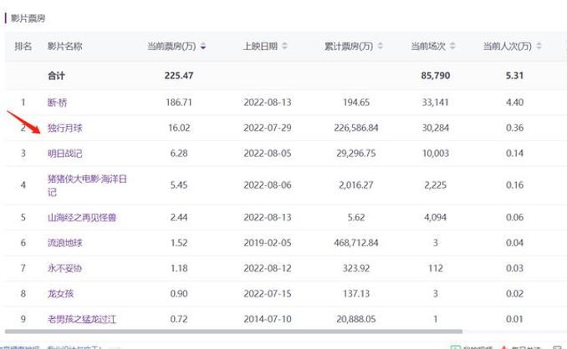Select the 山海经之再见怪兽 title link
The height and width of the screenshot is (349, 567).
81,217
